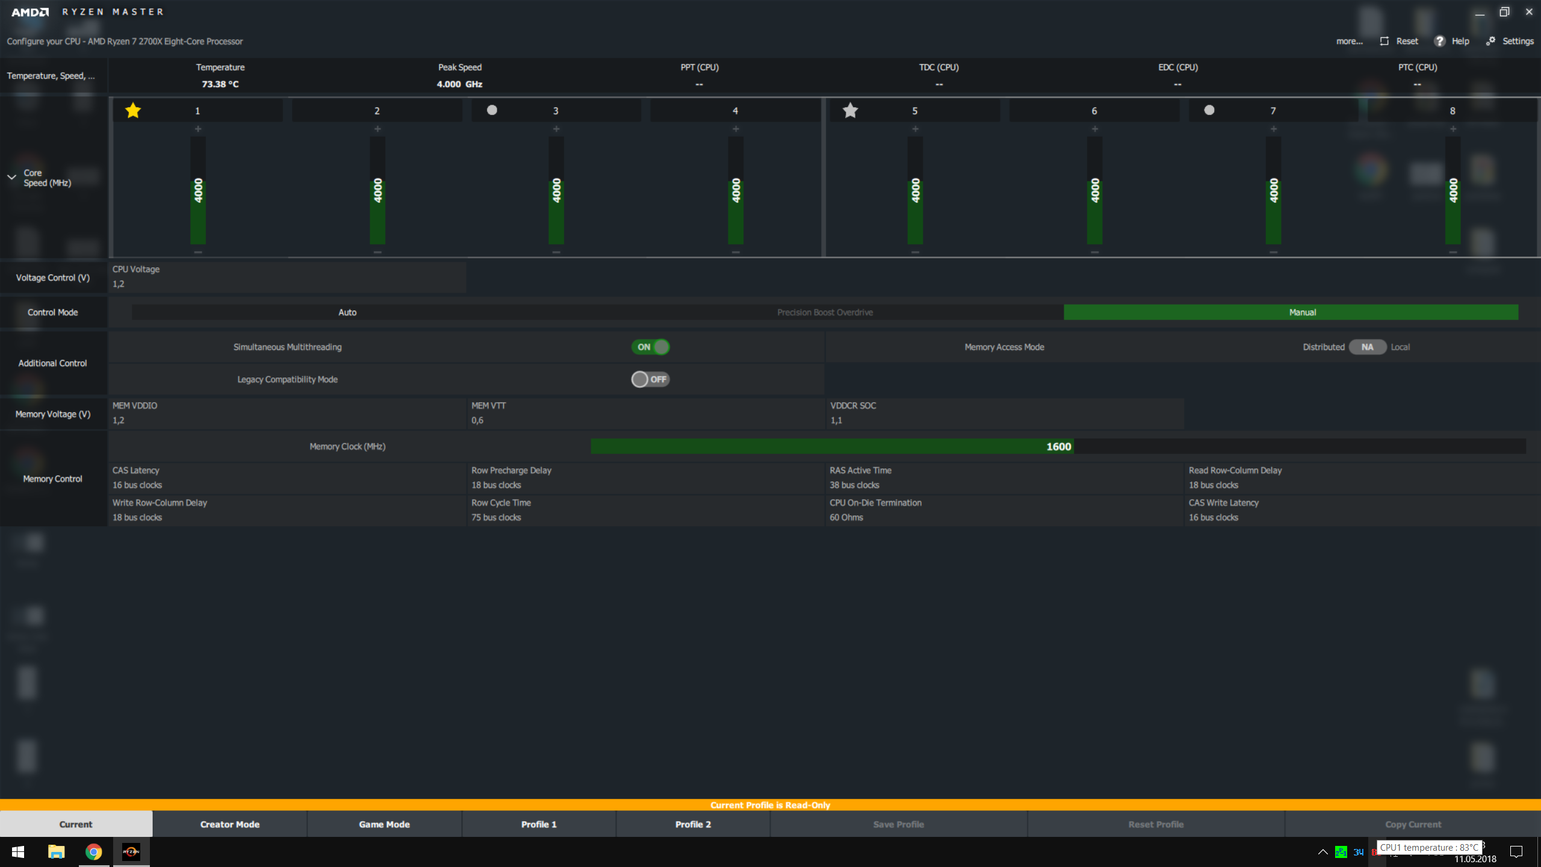Open Windows Start menu
This screenshot has width=1541, height=867.
coord(18,852)
